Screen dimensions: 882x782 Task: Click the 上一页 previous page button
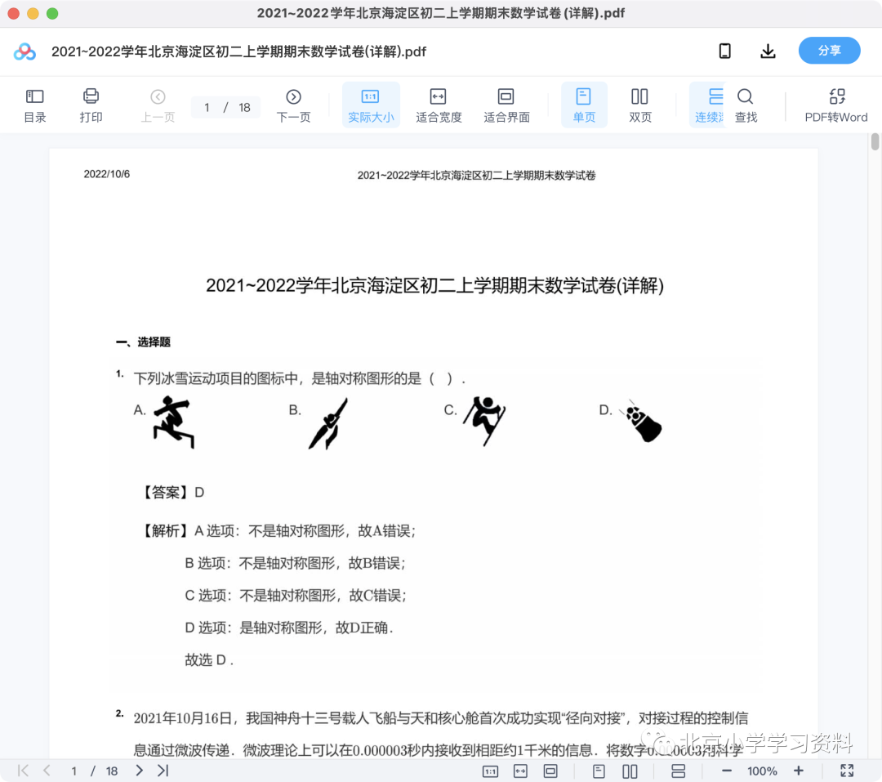coord(158,105)
